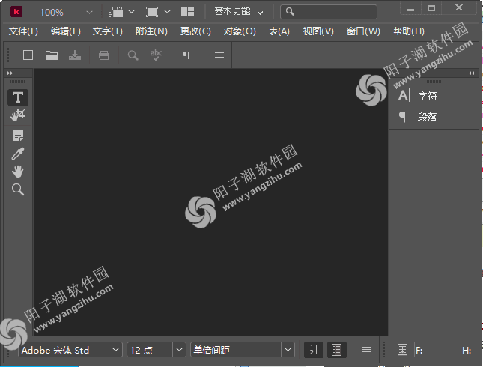The width and height of the screenshot is (483, 367).
Task: Open the 窗口(W) menu
Action: 363,31
